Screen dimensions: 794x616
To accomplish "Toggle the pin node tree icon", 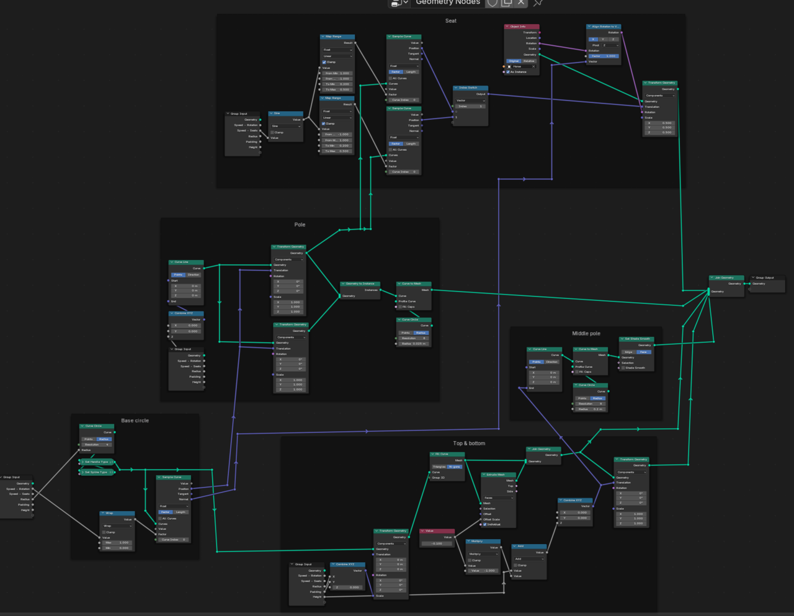I will [x=538, y=2].
